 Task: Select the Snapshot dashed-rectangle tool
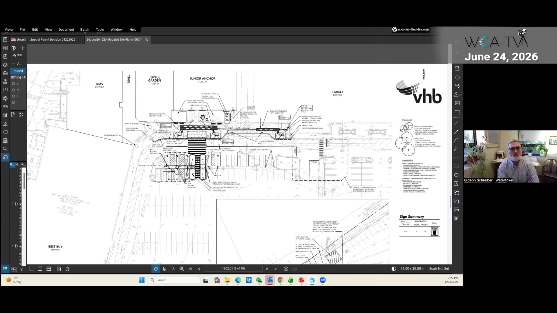(x=457, y=112)
